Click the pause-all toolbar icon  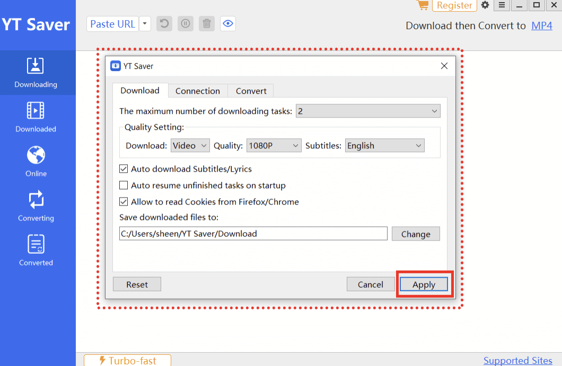click(186, 24)
